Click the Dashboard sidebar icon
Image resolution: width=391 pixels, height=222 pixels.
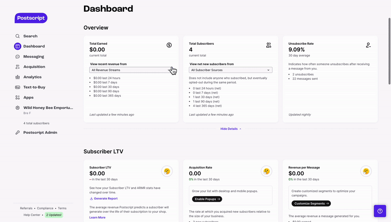(18, 46)
